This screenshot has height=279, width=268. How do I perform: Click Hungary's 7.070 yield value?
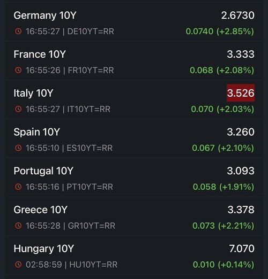pos(242,249)
